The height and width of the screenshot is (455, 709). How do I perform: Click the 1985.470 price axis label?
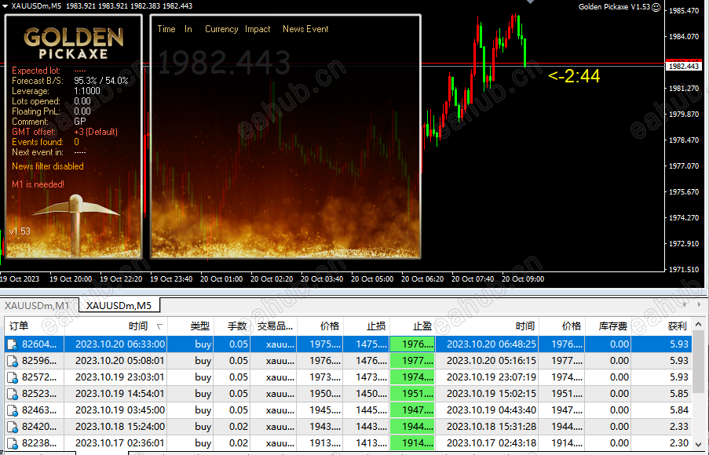[684, 10]
